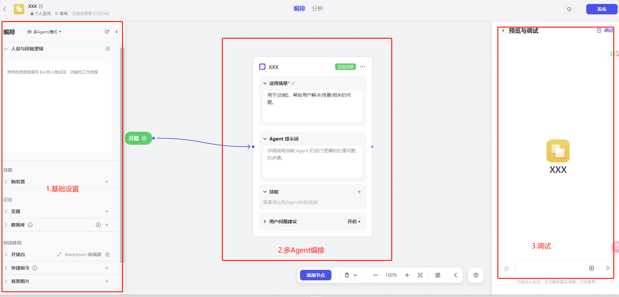Open the 调试 link in the preview panel
The height and width of the screenshot is (297, 619).
[605, 30]
